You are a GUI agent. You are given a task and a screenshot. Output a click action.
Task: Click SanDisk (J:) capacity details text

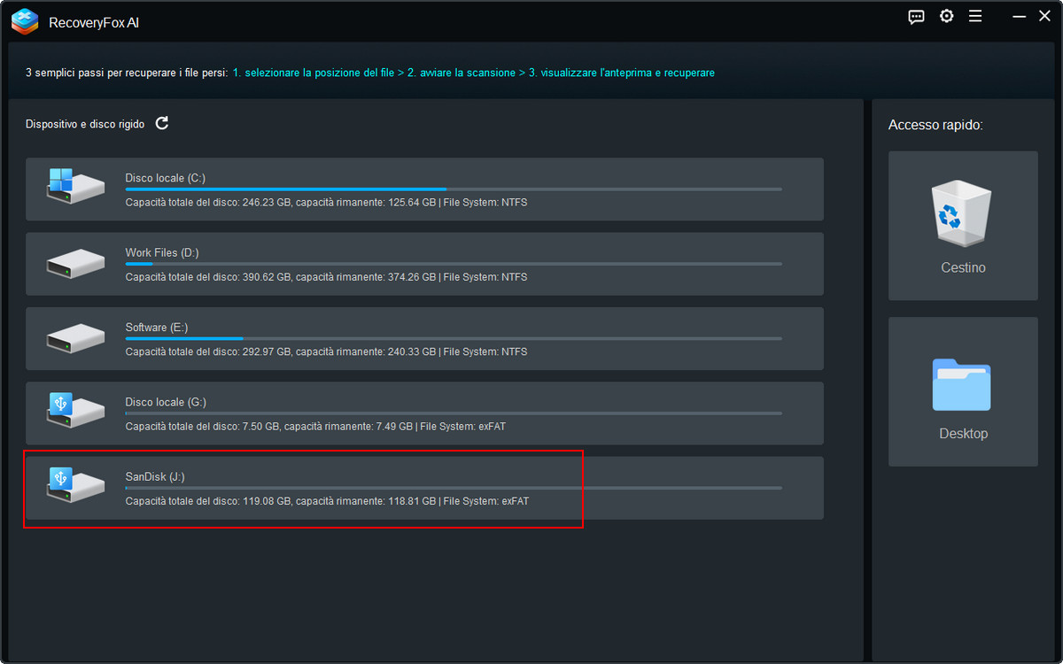coord(327,501)
